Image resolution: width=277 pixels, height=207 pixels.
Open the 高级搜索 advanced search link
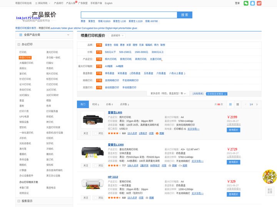(x=198, y=94)
